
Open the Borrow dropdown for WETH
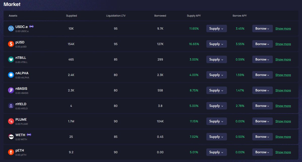pyautogui.click(x=262, y=137)
